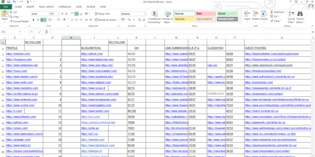Open Merge & Center dropdown arrow
The image size is (315, 157).
point(118,20)
